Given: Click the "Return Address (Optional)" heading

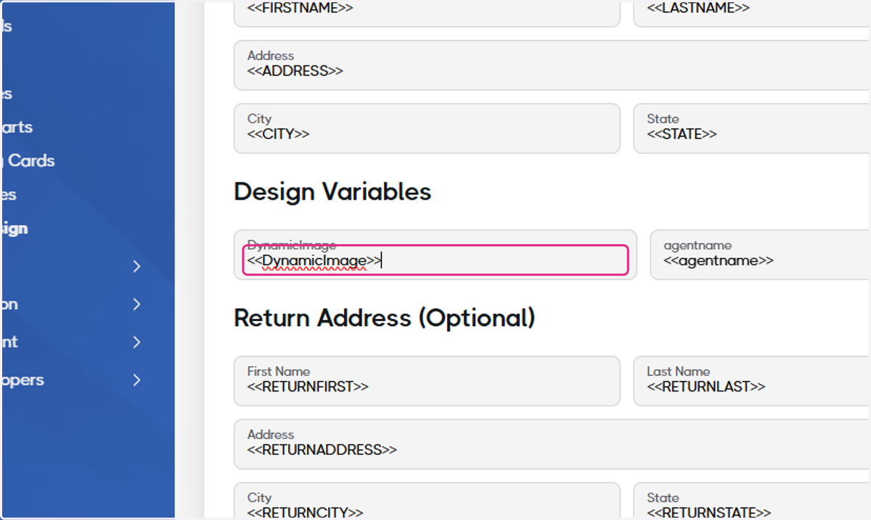Looking at the screenshot, I should click(x=385, y=318).
